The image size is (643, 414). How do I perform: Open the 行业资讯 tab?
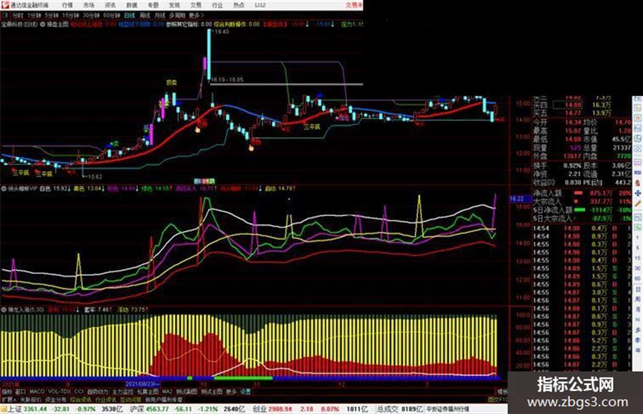106,399
